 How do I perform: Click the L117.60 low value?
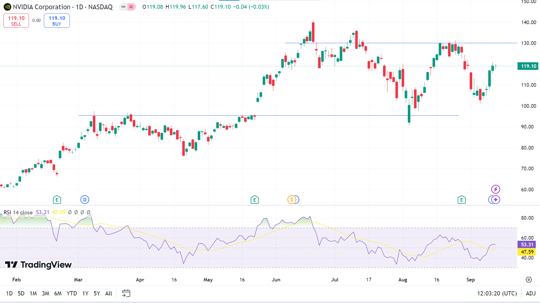coord(198,7)
